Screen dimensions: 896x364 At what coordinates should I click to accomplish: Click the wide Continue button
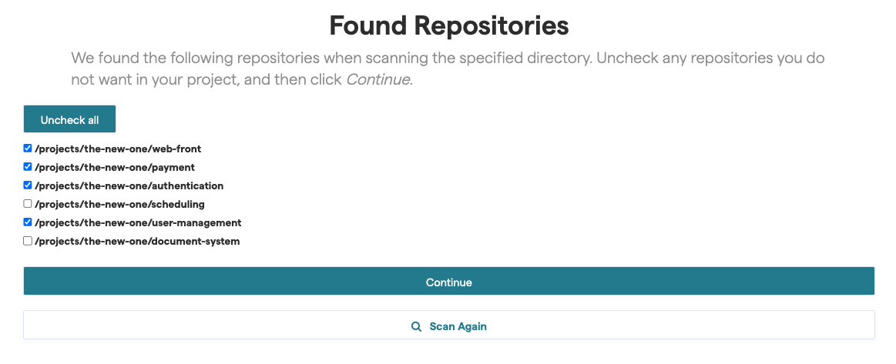pos(448,282)
